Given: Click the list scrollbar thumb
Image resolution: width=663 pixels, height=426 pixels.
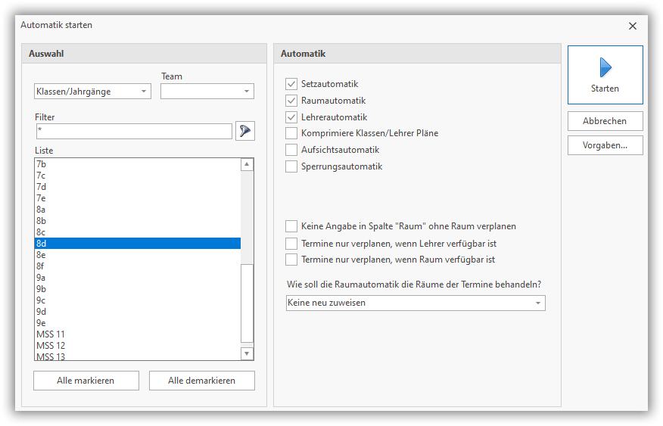Looking at the screenshot, I should pos(247,303).
